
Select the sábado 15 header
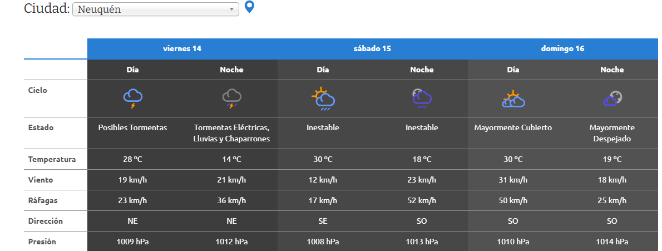tap(372, 48)
